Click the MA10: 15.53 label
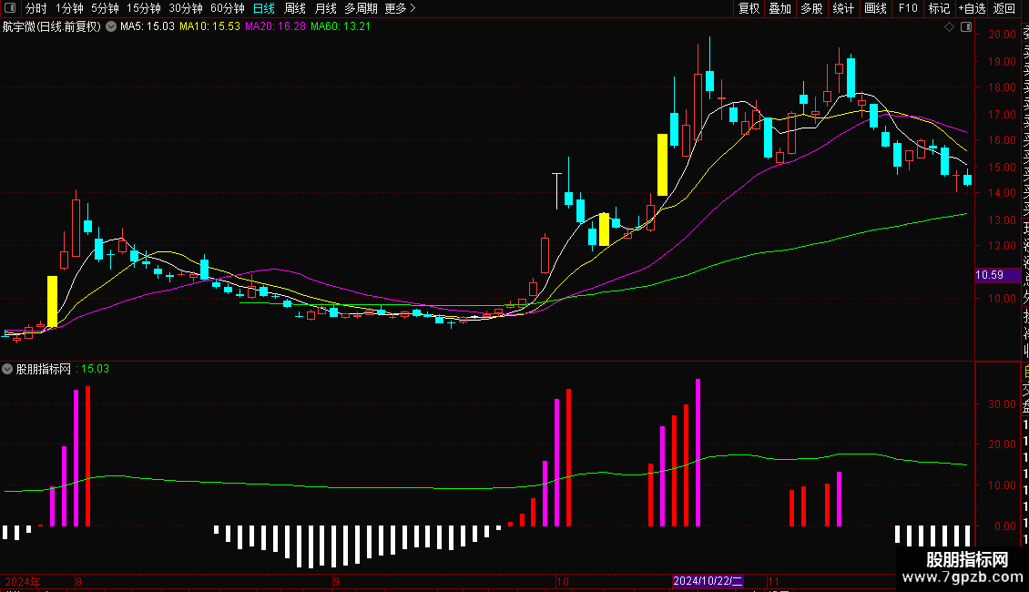 [x=210, y=26]
